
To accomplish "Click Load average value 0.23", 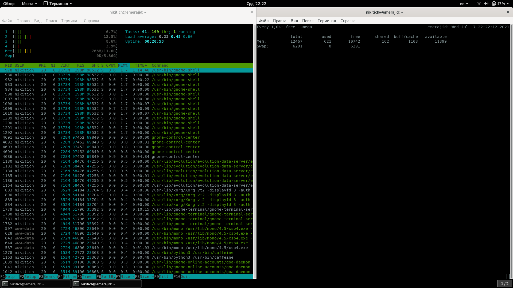I will coord(164,37).
